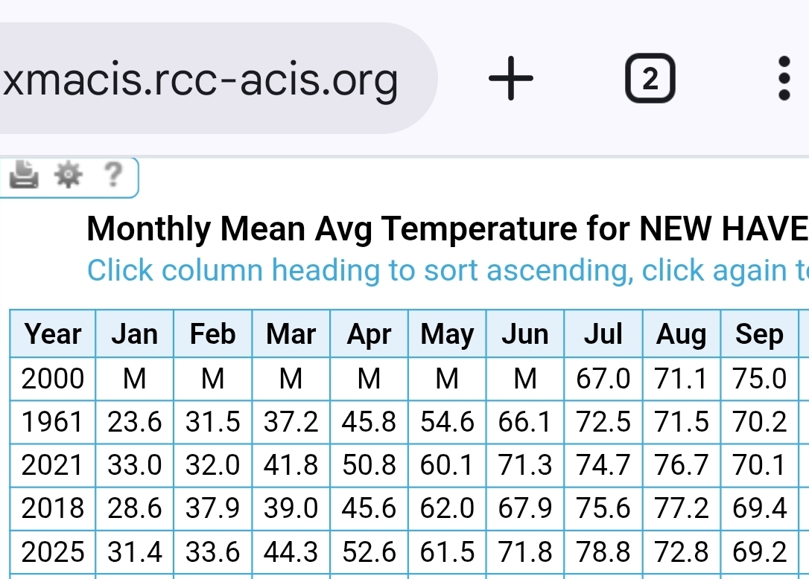The height and width of the screenshot is (579, 809).
Task: Sort table by the Jan column
Action: pos(134,335)
